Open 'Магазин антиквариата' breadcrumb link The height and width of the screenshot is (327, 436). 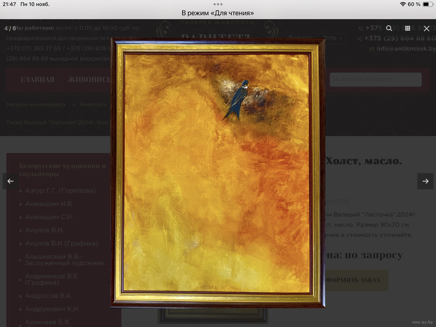(36, 105)
